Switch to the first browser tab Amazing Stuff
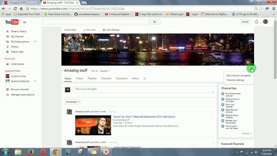277x156 pixels. tap(21, 3)
